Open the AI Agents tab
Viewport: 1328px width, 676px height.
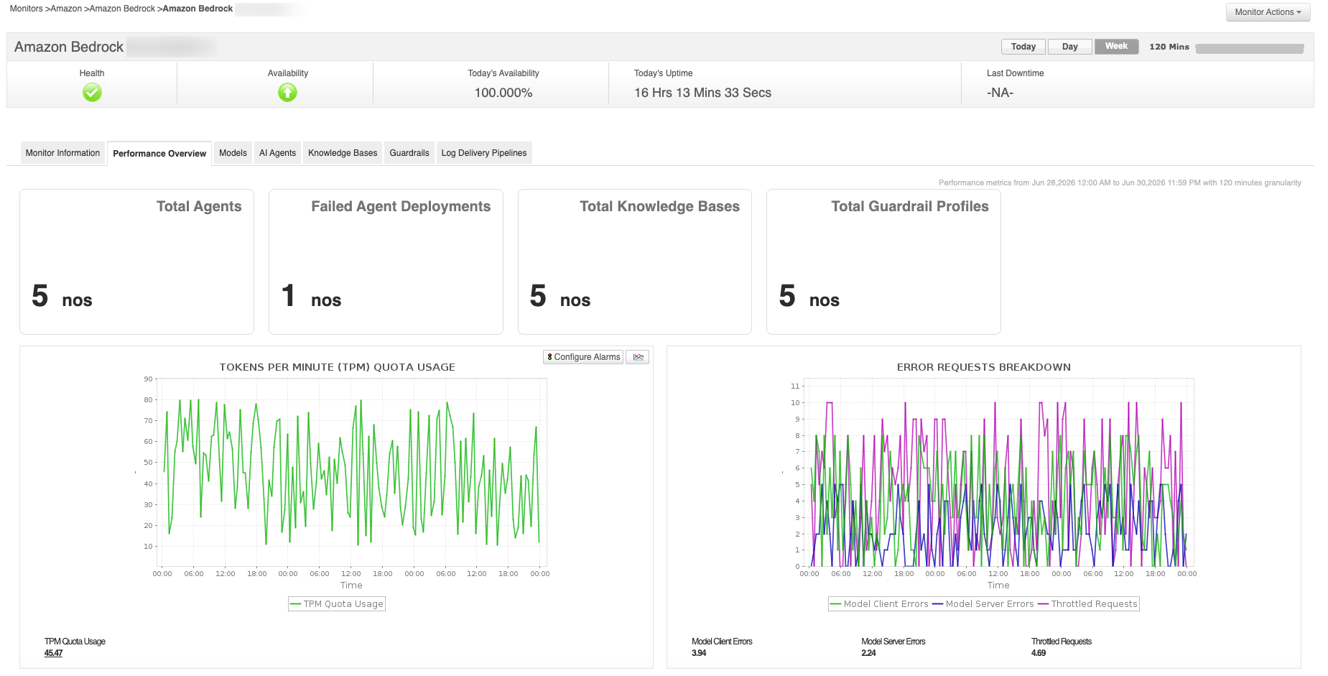tap(277, 153)
